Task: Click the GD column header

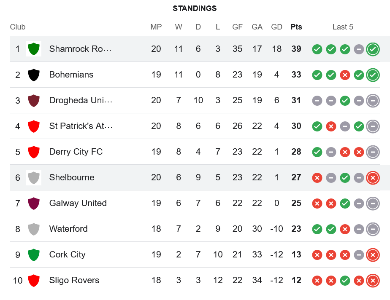Action: pyautogui.click(x=276, y=27)
